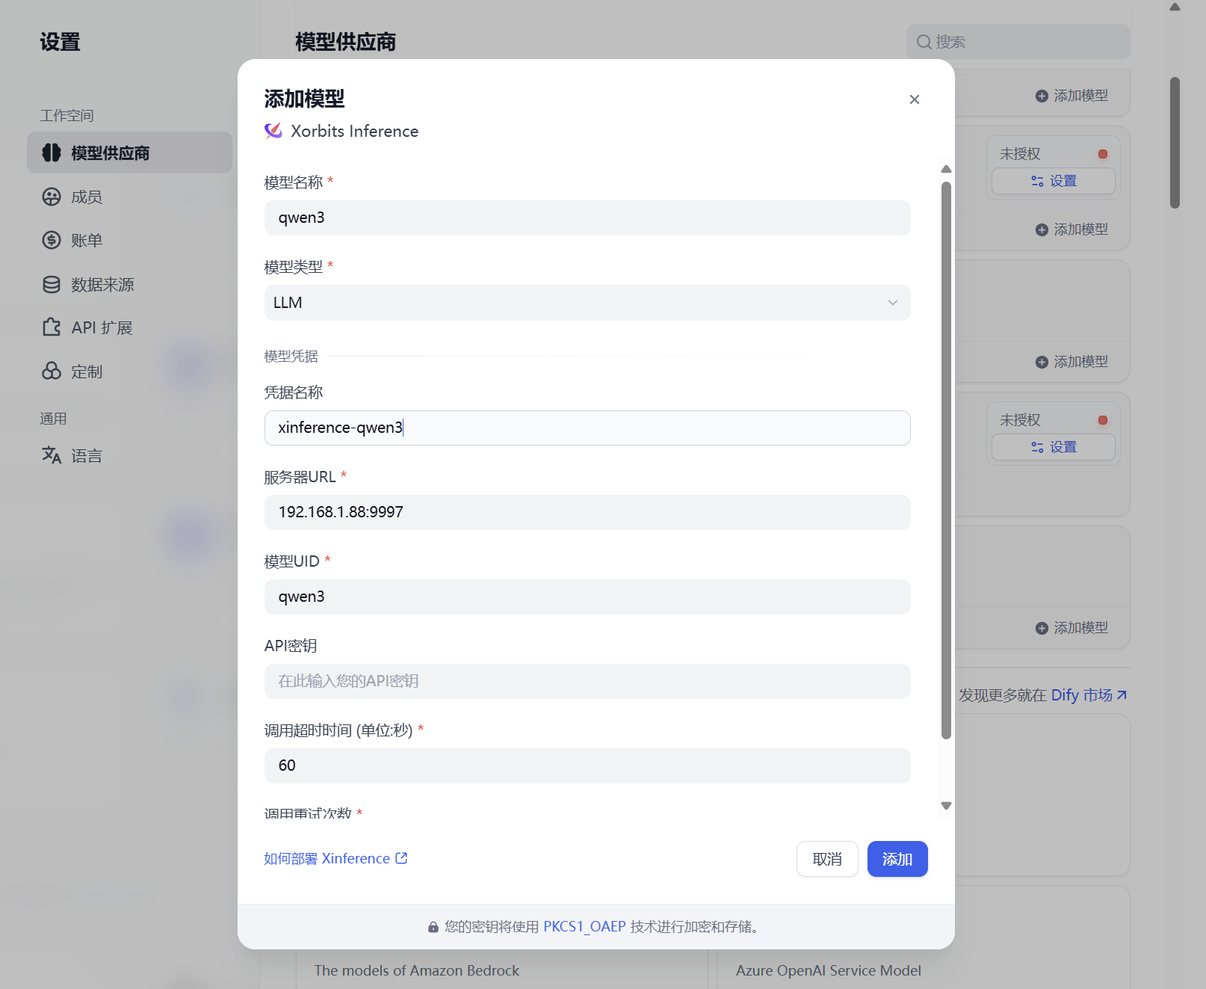Click the 语言 translate icon

(x=52, y=455)
